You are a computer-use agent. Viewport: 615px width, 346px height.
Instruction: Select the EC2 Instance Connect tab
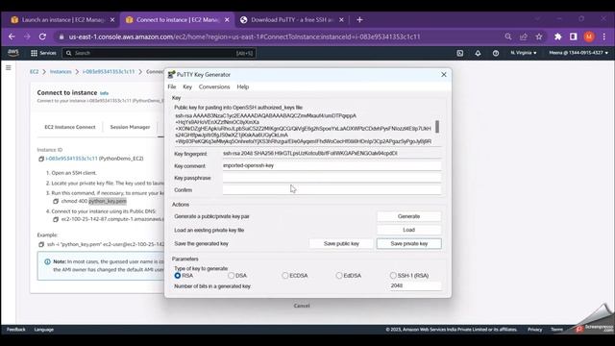[x=70, y=127]
